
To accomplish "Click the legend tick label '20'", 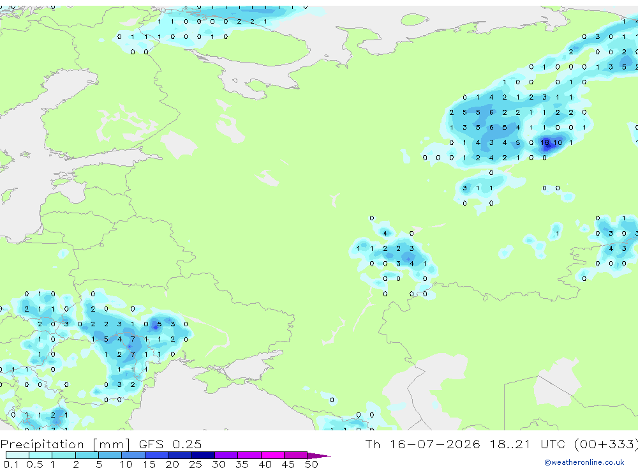I will (x=172, y=464).
